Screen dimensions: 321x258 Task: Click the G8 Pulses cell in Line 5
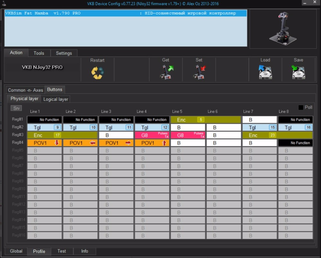(188, 135)
